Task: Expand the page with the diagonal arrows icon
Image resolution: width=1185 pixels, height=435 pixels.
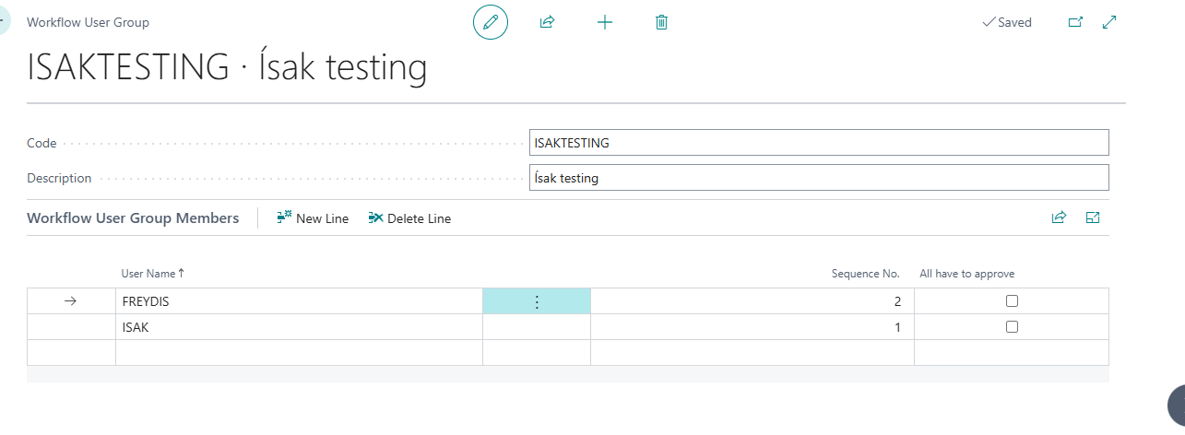Action: point(1109,22)
